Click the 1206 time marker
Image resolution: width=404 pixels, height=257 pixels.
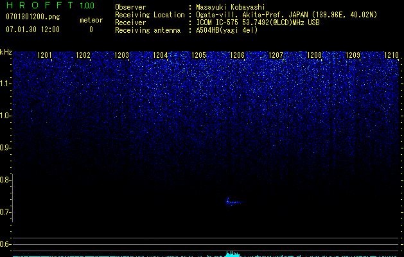237,55
